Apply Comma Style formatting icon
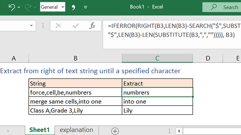 click(74, 7)
